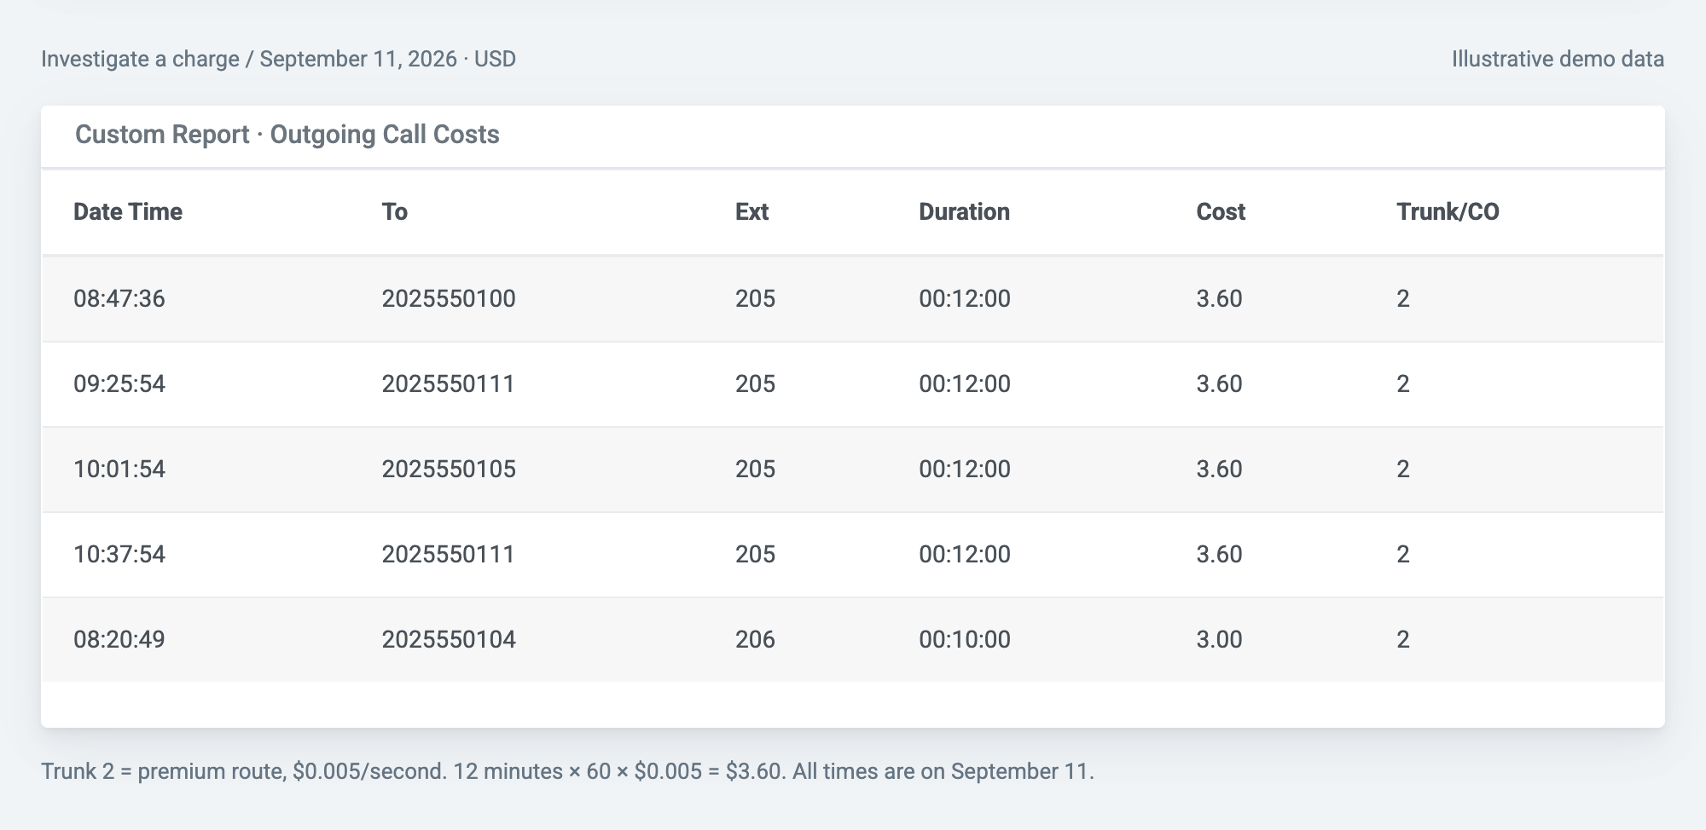
Task: Select the 10:01:54 timestamp cell
Action: click(119, 470)
